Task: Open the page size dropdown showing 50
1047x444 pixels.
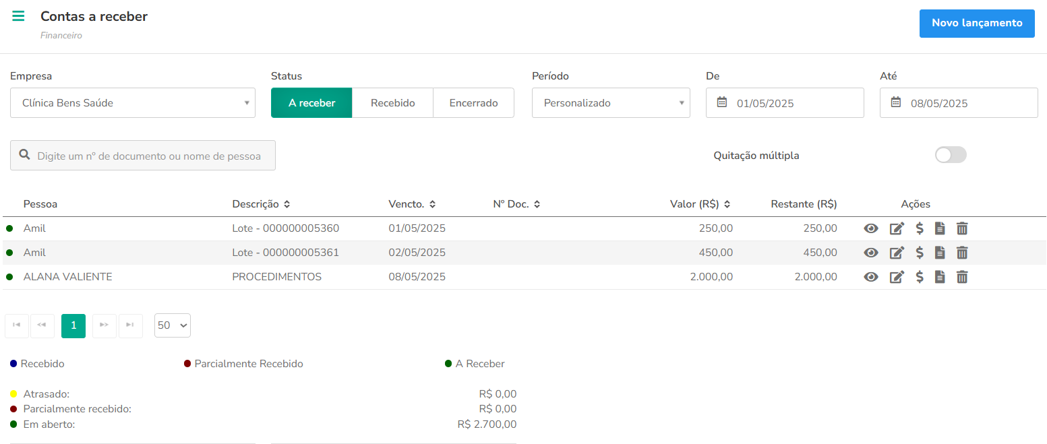Action: coord(173,325)
